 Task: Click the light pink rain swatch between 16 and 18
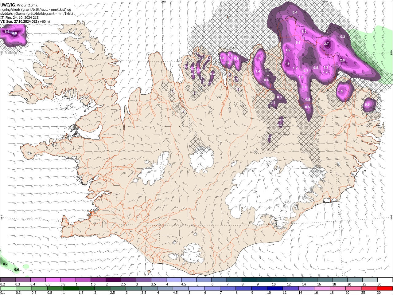pyautogui.click(x=322, y=289)
